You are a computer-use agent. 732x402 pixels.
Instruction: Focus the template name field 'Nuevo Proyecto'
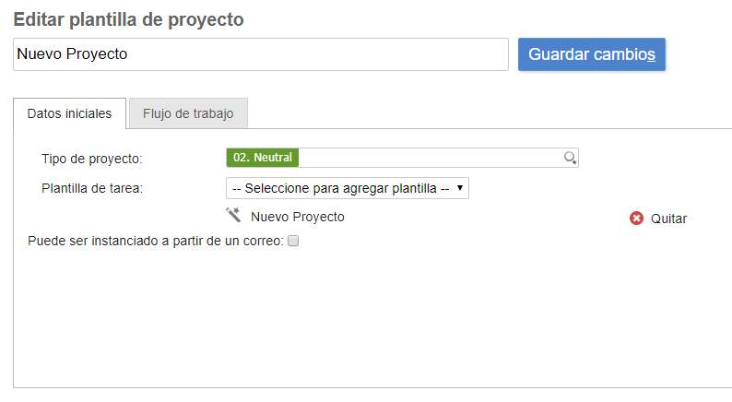coord(261,54)
